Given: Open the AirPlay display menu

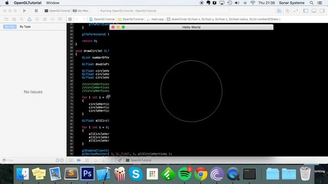Looking at the screenshot, I should 222,3.
